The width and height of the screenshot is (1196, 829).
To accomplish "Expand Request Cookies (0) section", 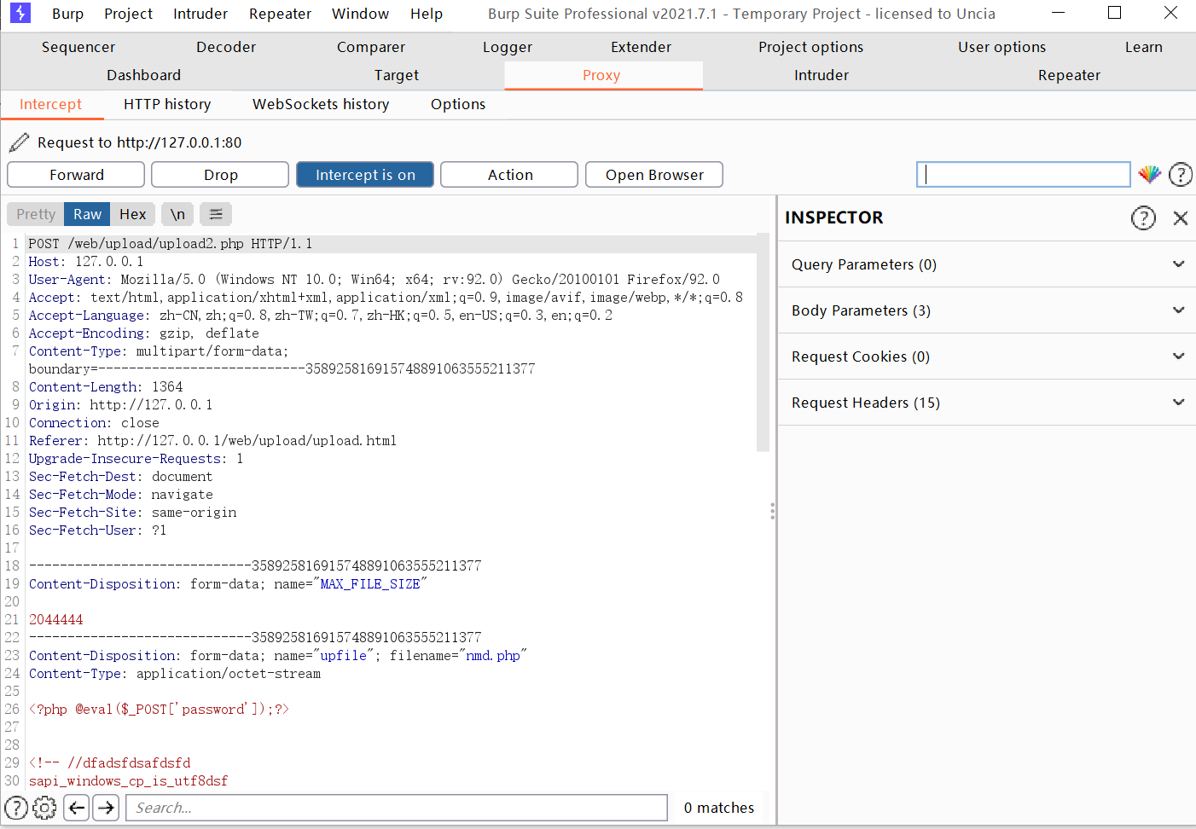I will (x=986, y=357).
